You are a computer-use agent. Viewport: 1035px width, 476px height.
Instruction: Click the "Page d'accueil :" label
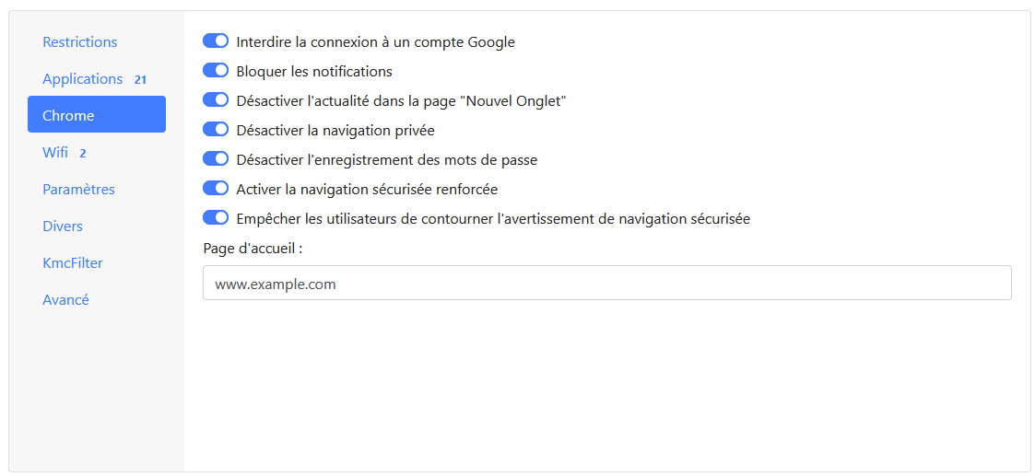[253, 249]
